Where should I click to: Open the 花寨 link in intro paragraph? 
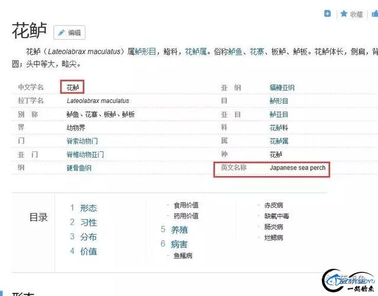[x=257, y=51]
